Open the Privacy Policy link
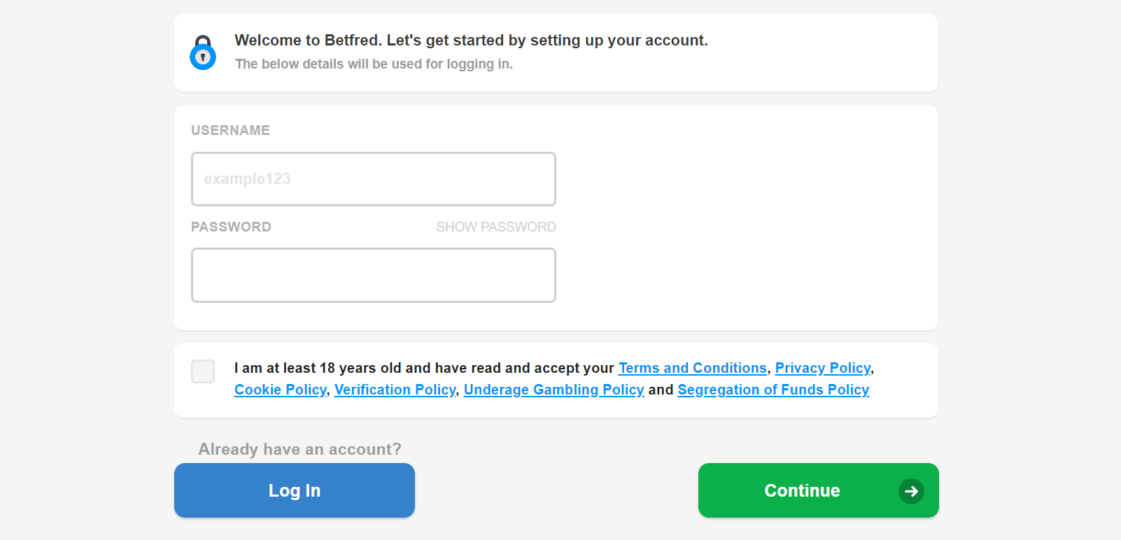The image size is (1121, 540). tap(823, 368)
